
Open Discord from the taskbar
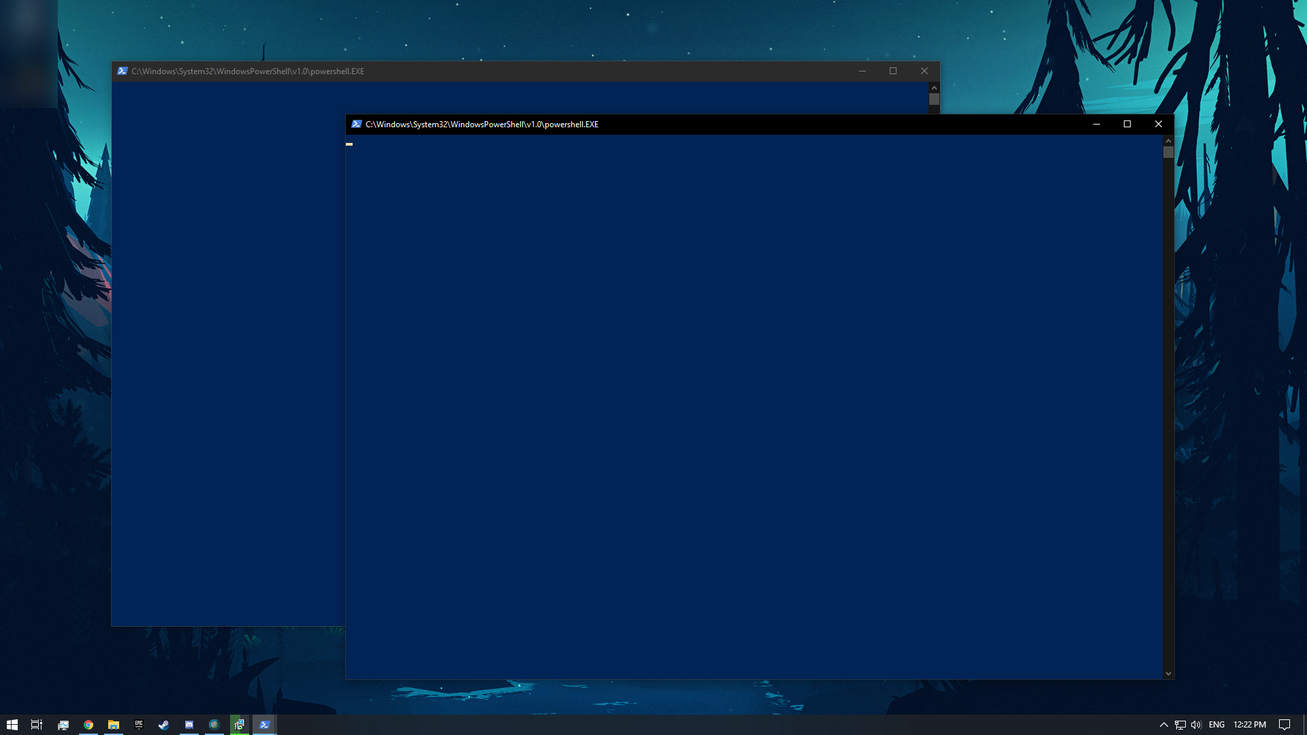pyautogui.click(x=189, y=725)
